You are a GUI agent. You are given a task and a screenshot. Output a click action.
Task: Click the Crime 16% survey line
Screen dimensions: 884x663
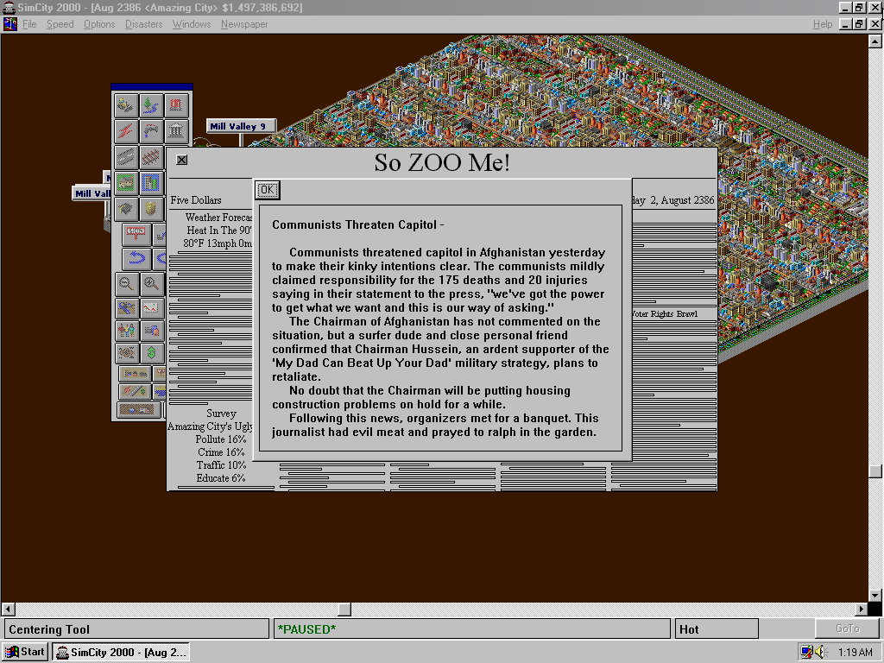click(x=221, y=452)
